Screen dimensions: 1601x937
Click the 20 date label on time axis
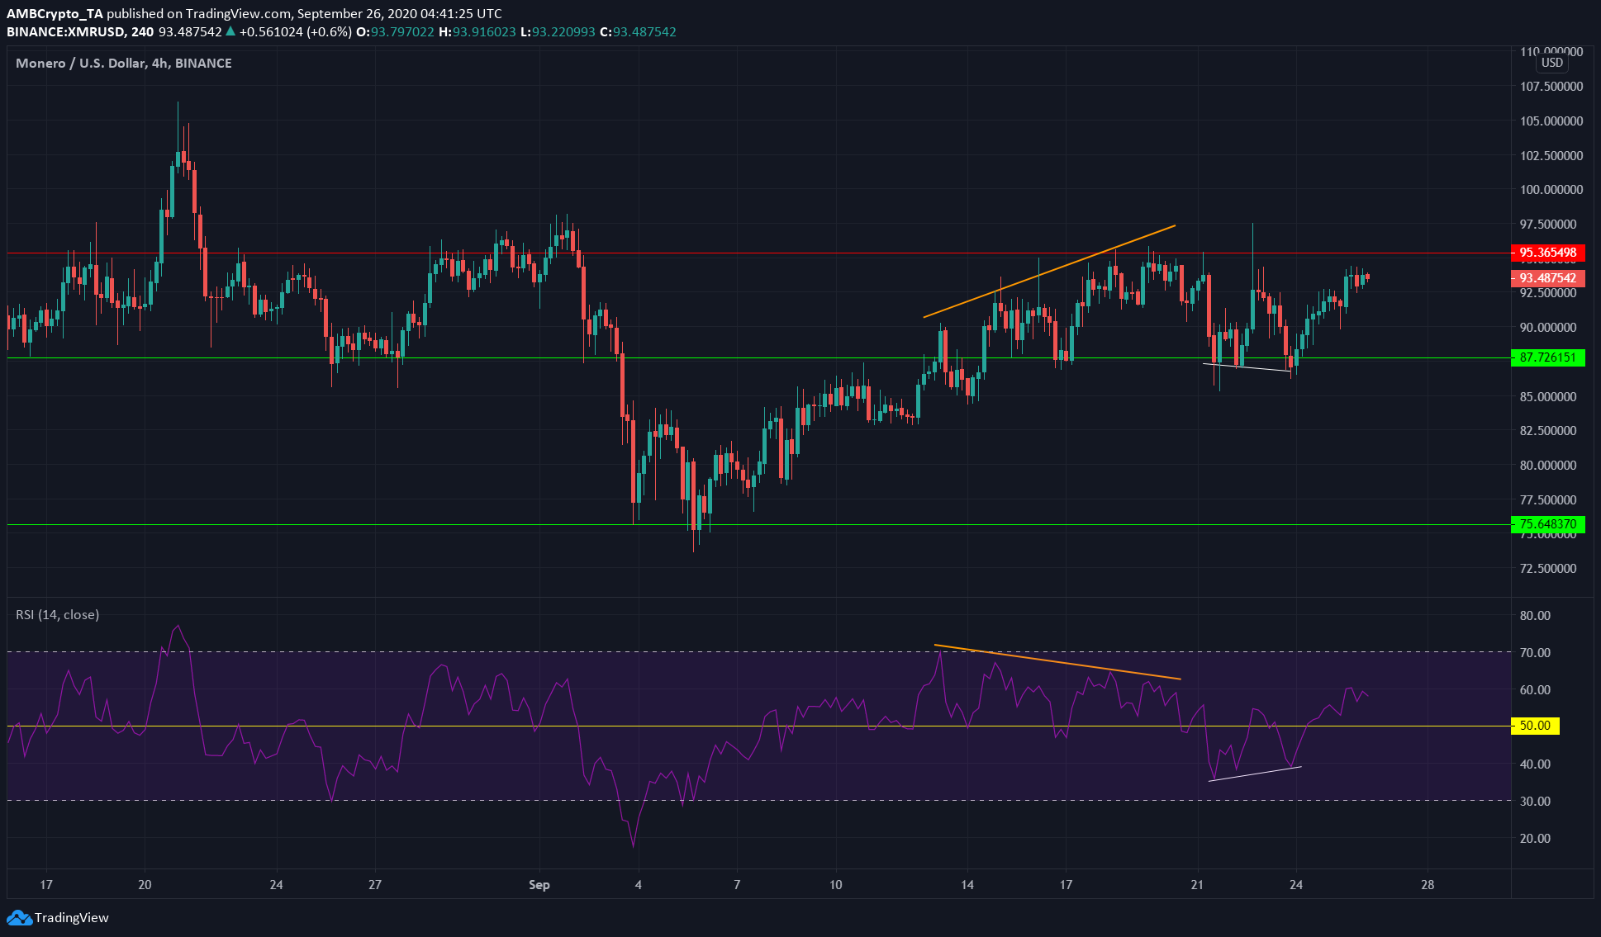[145, 884]
